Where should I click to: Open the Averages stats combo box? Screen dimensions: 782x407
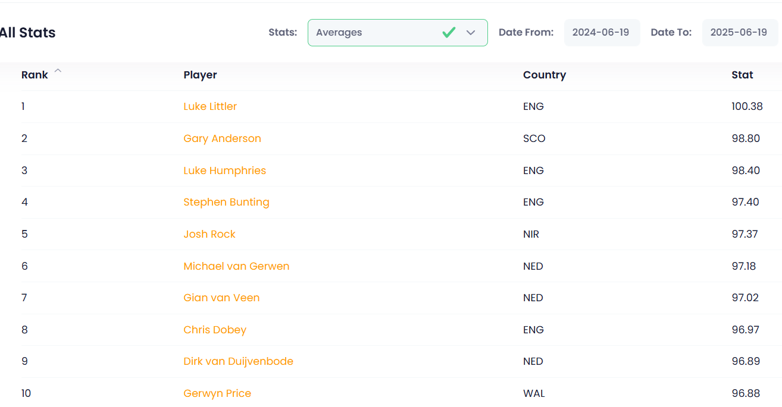click(x=375, y=33)
